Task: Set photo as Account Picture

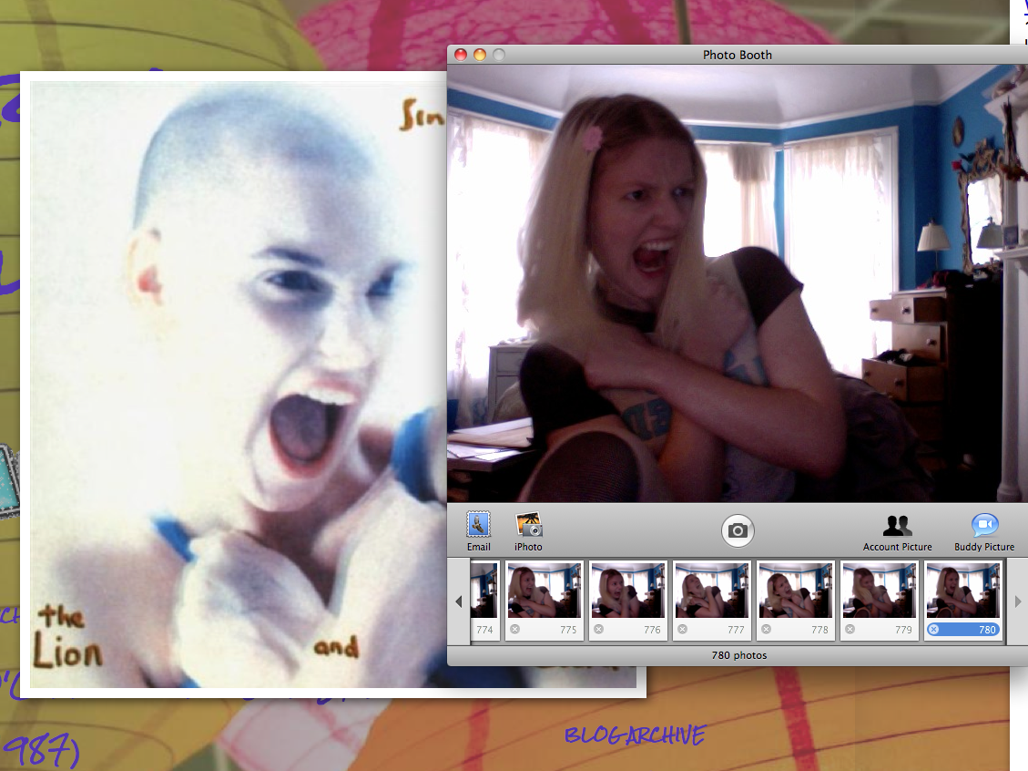Action: tap(897, 532)
